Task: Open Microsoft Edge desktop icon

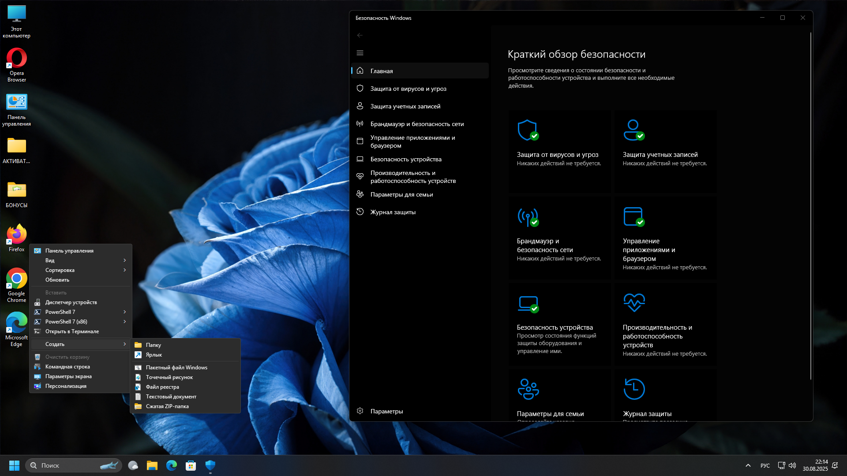Action: point(17,329)
